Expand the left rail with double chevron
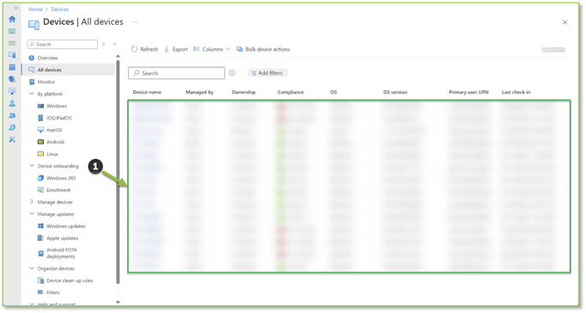 [15, 8]
